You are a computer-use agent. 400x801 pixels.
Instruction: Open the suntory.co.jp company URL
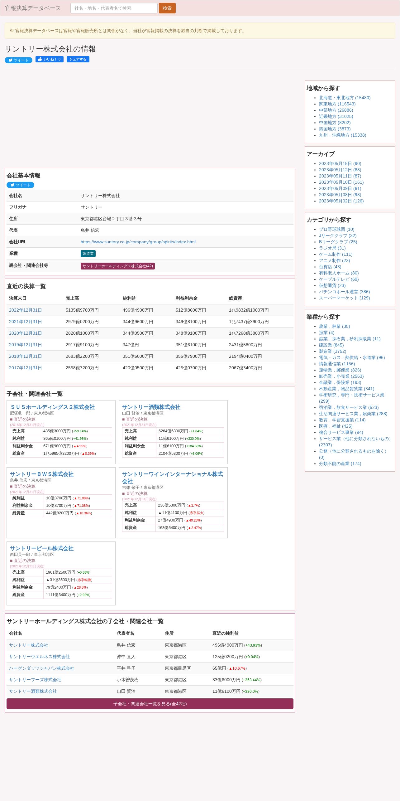138,242
